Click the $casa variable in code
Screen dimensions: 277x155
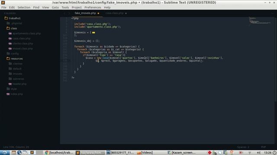89,58
